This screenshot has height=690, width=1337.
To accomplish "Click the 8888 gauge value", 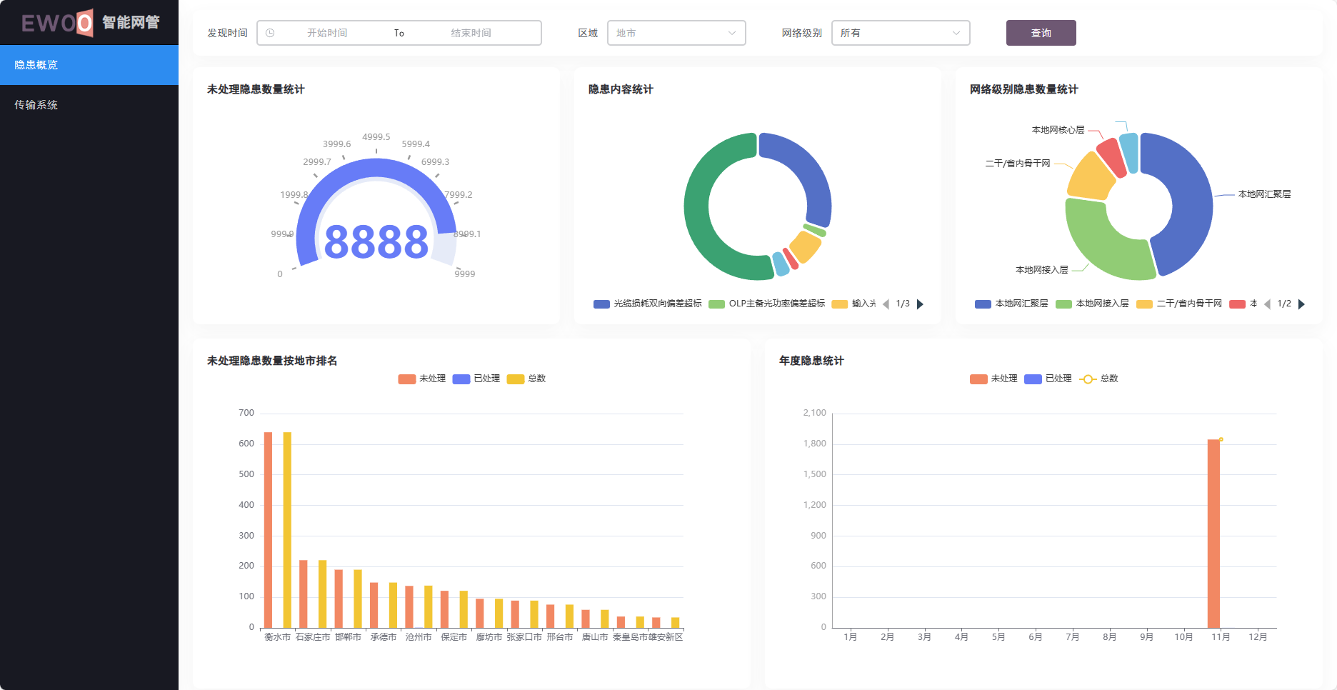I will click(x=376, y=242).
